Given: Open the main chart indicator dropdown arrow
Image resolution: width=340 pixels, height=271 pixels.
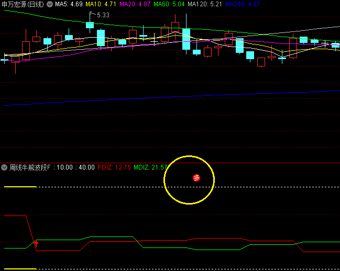Looking at the screenshot, I should point(50,4).
